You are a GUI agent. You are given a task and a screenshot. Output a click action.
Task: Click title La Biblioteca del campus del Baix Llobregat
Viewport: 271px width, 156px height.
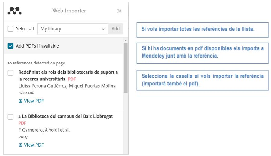(x=66, y=116)
